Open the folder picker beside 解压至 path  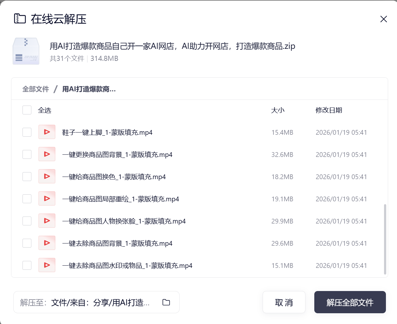coord(166,302)
